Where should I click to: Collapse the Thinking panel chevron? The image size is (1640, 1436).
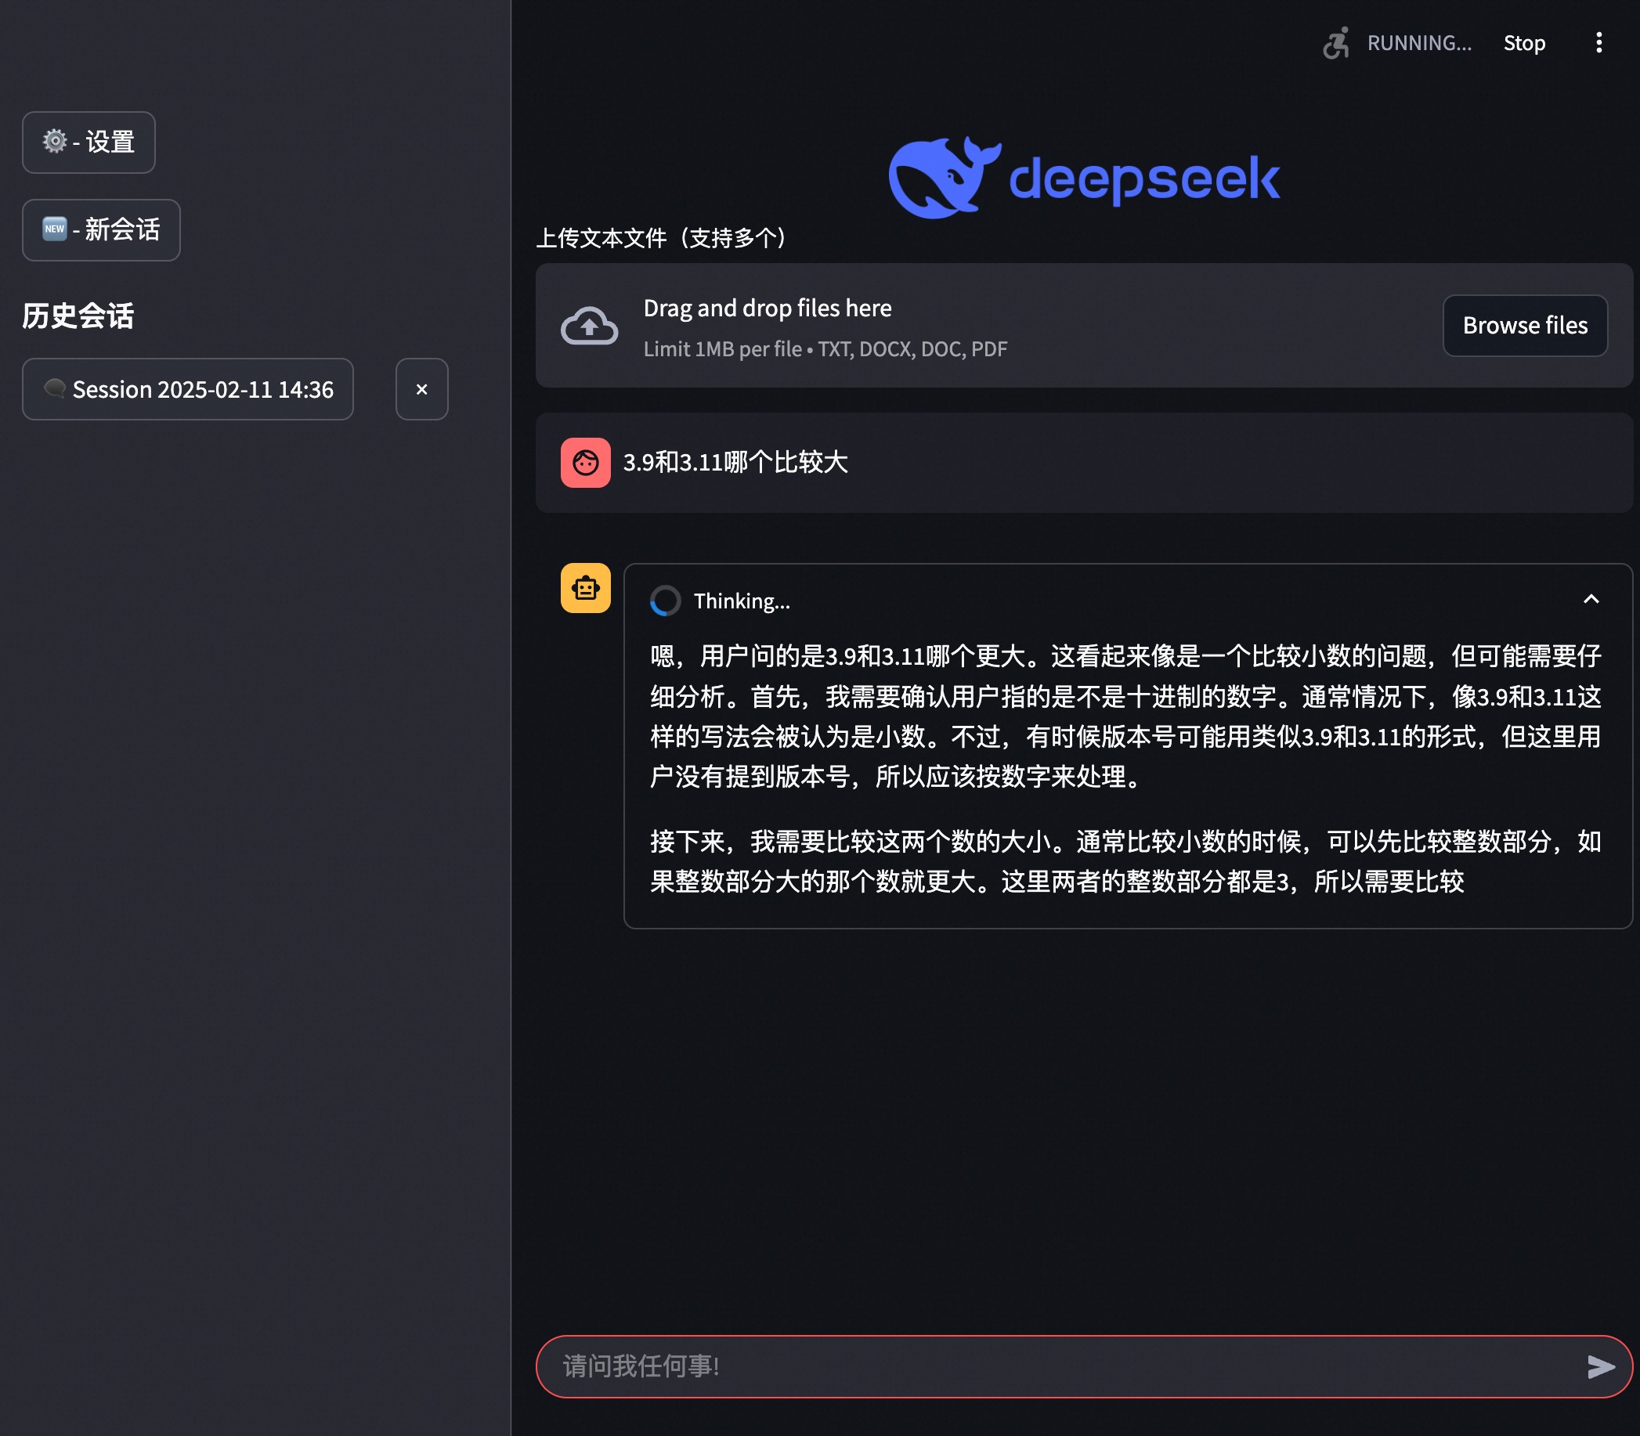pyautogui.click(x=1591, y=600)
